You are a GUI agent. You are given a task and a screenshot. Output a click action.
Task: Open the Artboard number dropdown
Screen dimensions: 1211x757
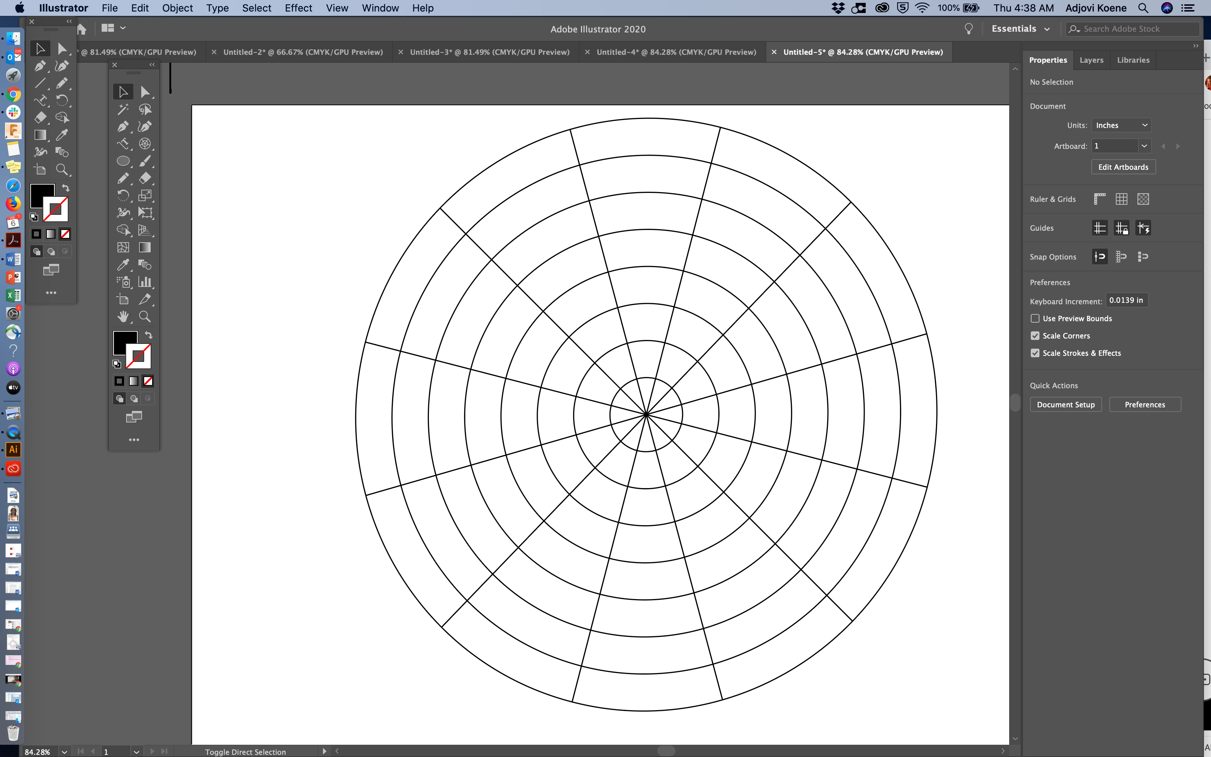point(1144,146)
